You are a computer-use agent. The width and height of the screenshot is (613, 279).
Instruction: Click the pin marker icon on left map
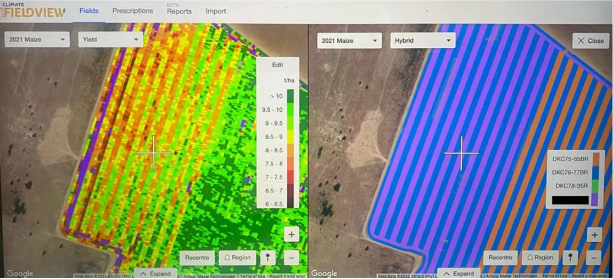[x=267, y=258]
